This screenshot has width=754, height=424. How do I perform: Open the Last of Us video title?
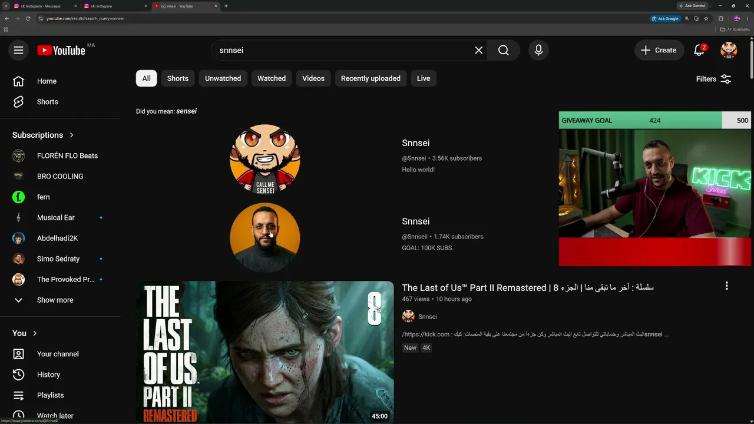pos(528,288)
